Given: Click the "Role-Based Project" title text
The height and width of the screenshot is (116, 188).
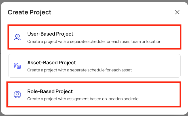Looking at the screenshot, I should [x=50, y=91].
